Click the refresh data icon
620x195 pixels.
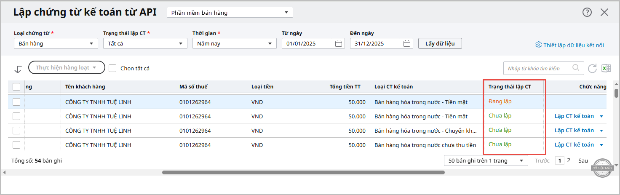pos(592,68)
